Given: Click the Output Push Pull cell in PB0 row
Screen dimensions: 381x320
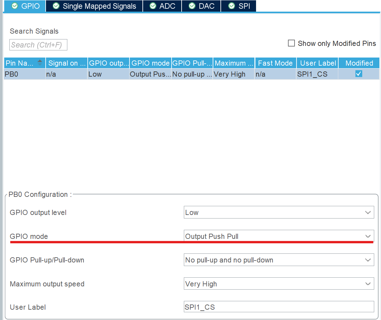Looking at the screenshot, I should (151, 74).
